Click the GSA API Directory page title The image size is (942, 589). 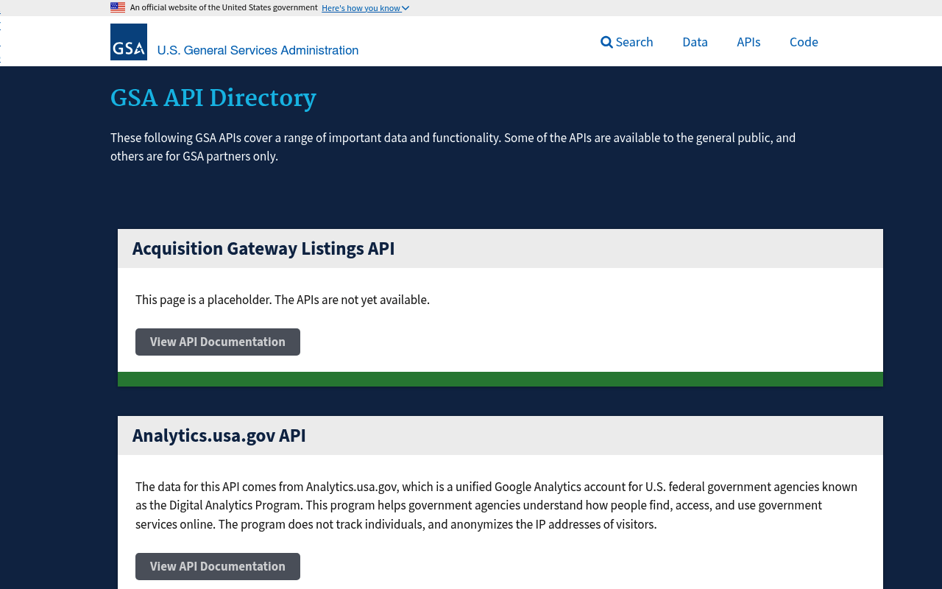click(213, 98)
